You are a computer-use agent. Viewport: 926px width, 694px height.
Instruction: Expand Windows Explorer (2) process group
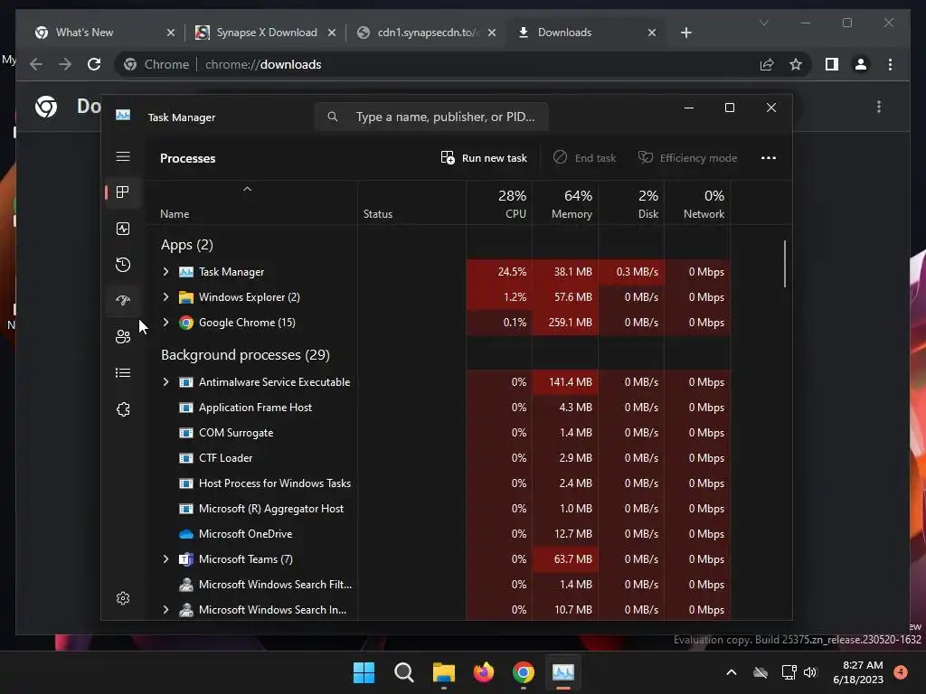click(166, 296)
